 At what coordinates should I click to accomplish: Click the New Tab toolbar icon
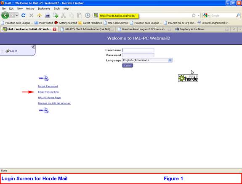click(x=56, y=16)
